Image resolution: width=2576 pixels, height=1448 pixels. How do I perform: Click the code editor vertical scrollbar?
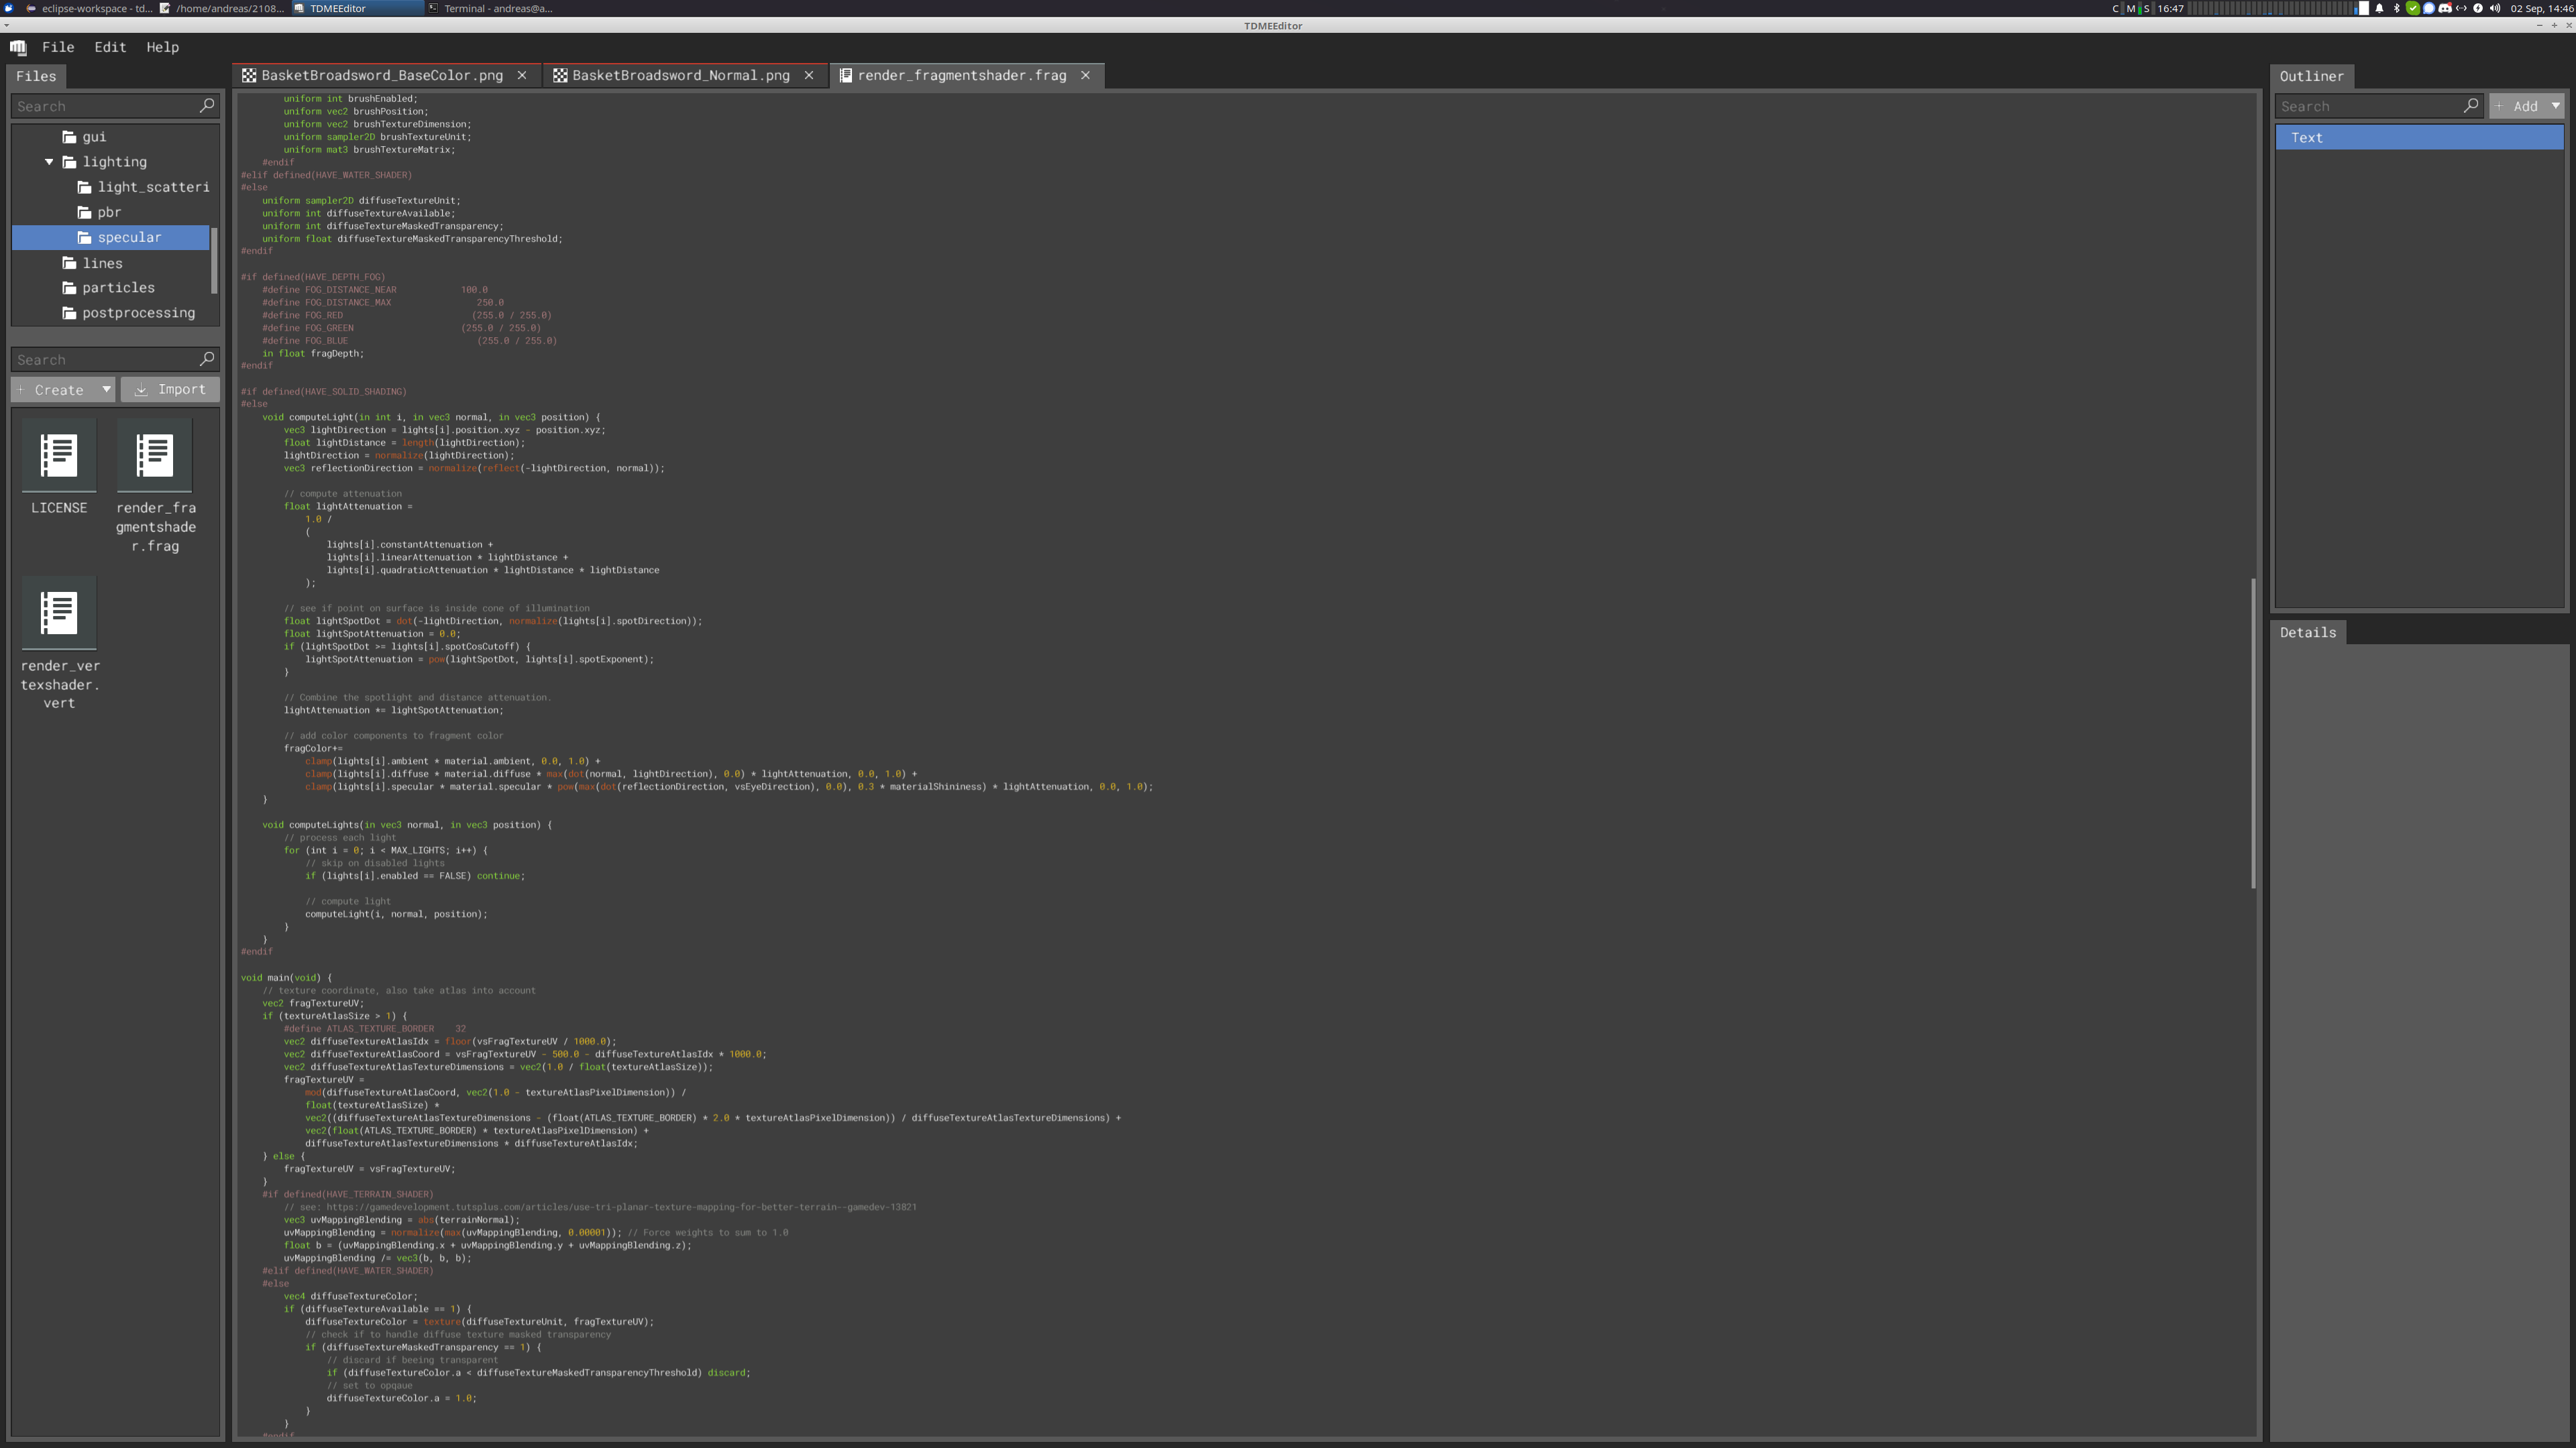point(2253,733)
